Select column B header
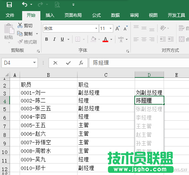The height and width of the screenshot is (175, 189). tap(49, 75)
